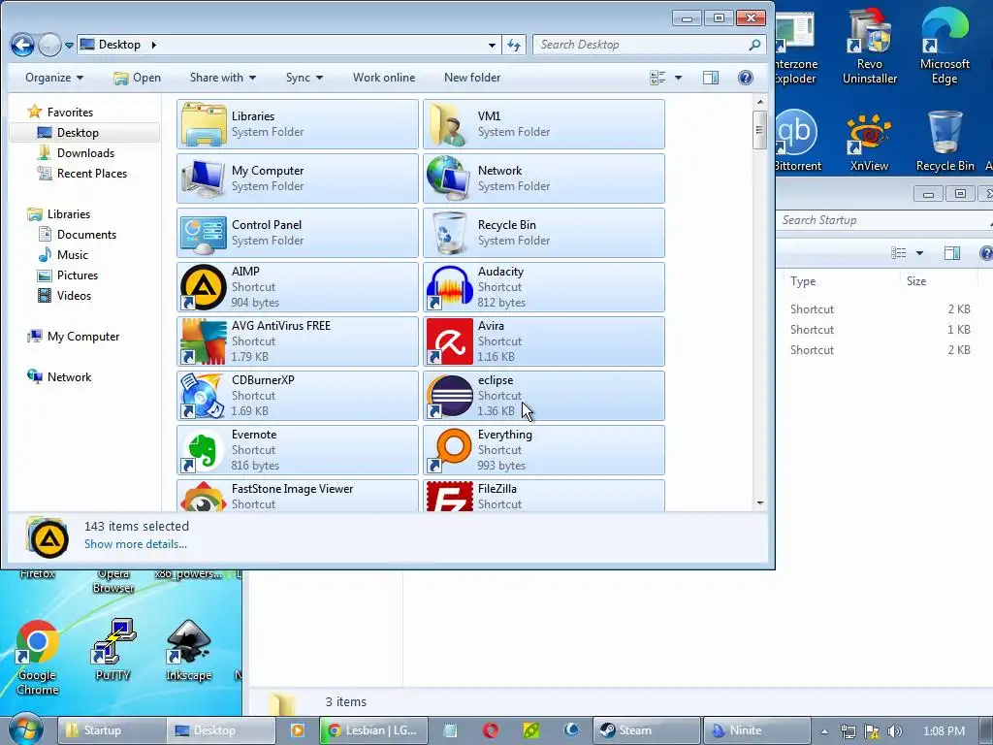Click Show more details link
This screenshot has width=993, height=745.
point(136,544)
